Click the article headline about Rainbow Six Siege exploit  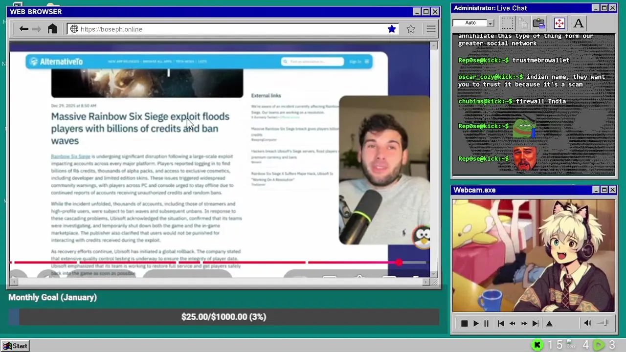[140, 129]
